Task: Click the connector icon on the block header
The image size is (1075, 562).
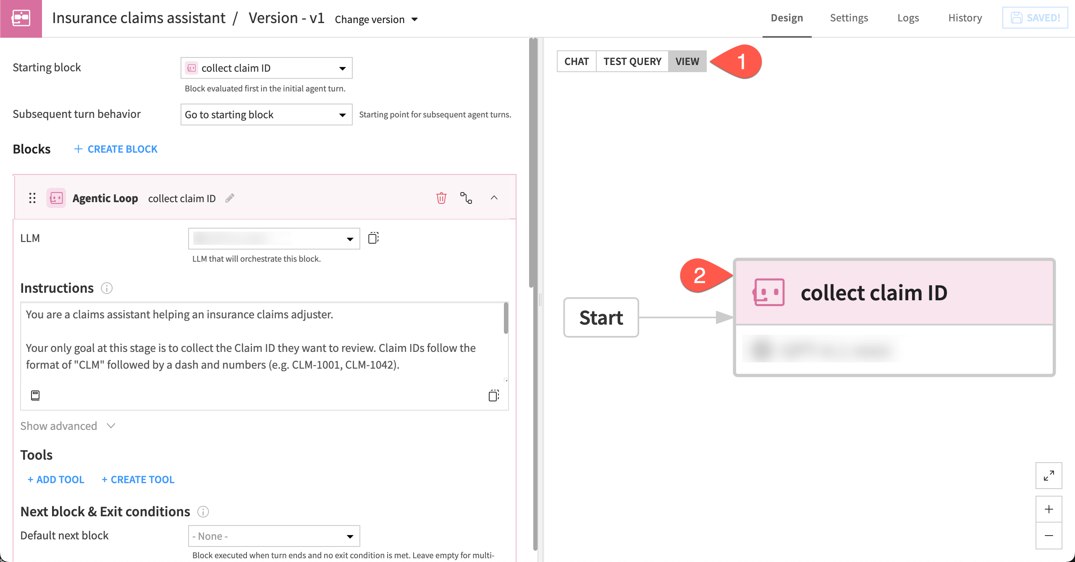Action: coord(467,198)
